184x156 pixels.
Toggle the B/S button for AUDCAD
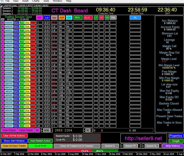pyautogui.click(x=16, y=23)
